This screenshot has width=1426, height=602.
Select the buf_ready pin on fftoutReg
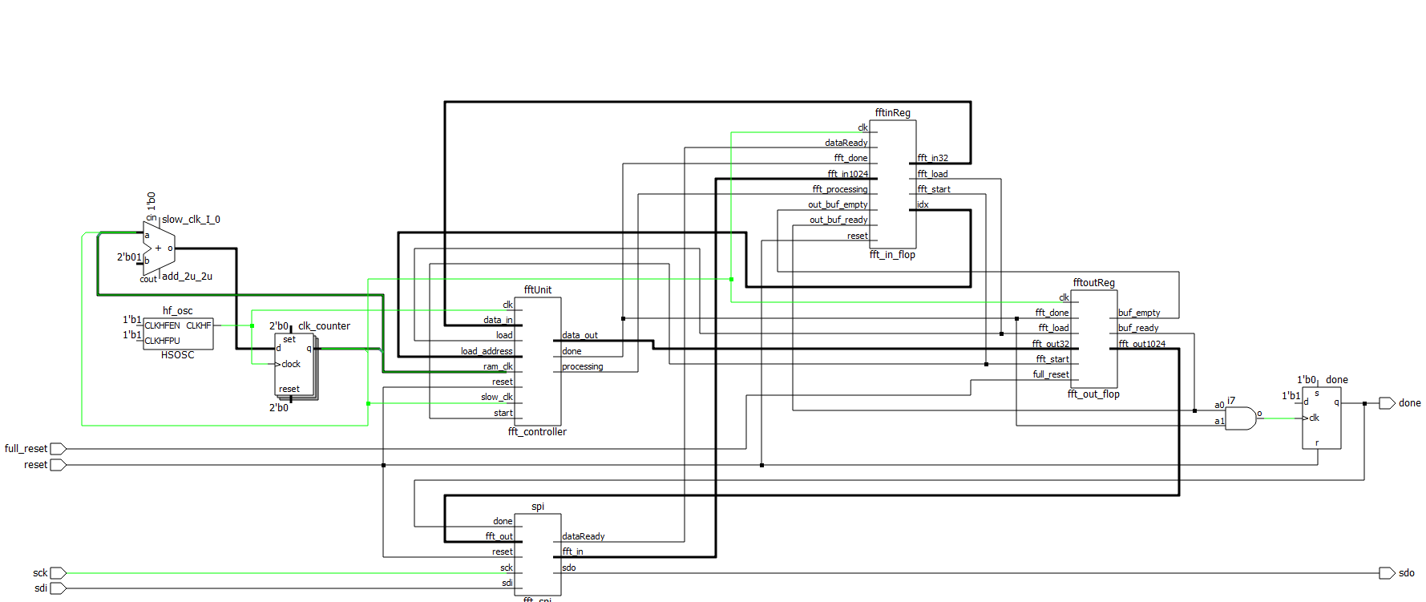click(1138, 328)
